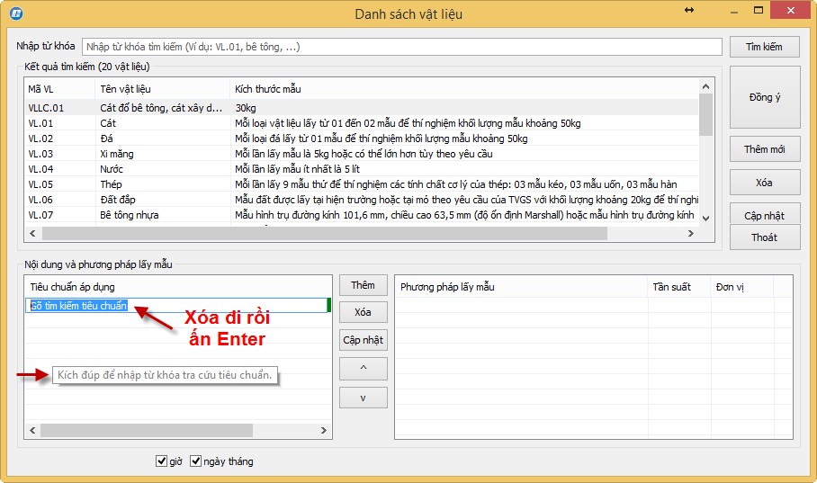Click "Thêm" button in sampling section

[363, 285]
